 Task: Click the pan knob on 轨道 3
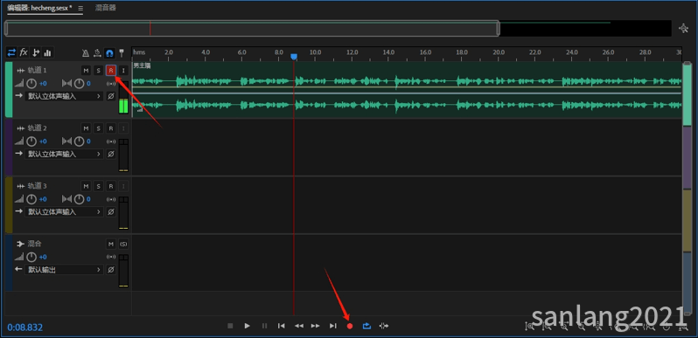[79, 199]
